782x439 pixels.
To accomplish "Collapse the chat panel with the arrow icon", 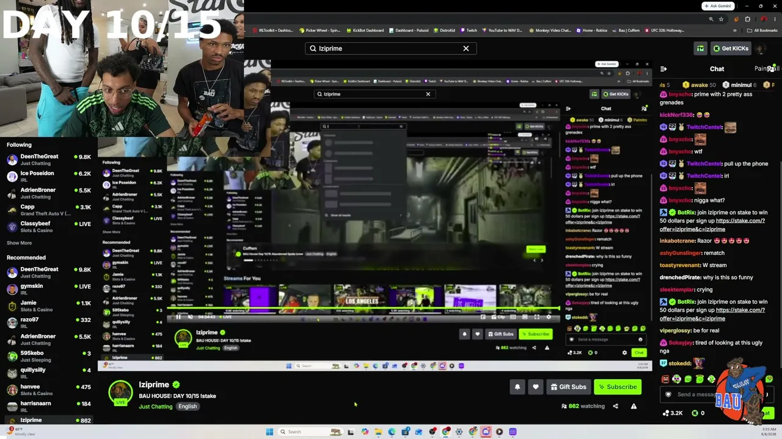I will point(663,69).
